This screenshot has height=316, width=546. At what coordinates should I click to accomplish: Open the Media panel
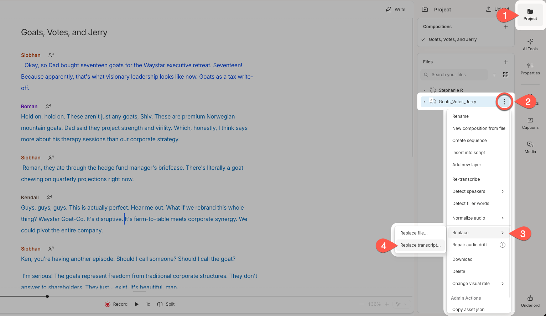530,147
